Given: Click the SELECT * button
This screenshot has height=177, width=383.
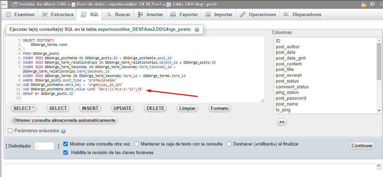Looking at the screenshot, I should (24, 108).
